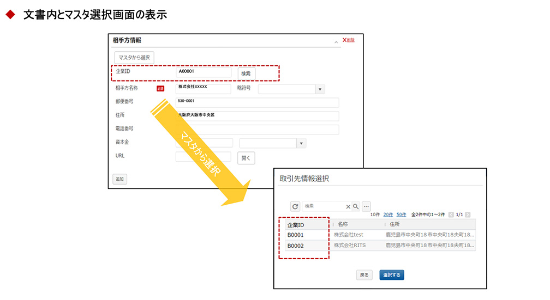
Task: Click the 企業ID input field containing A00001
Action: point(204,72)
